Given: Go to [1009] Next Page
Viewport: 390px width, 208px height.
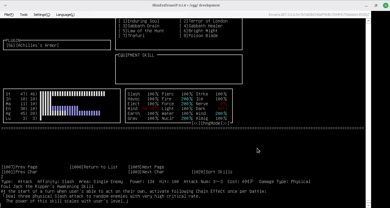Looking at the screenshot, I should pyautogui.click(x=146, y=167).
